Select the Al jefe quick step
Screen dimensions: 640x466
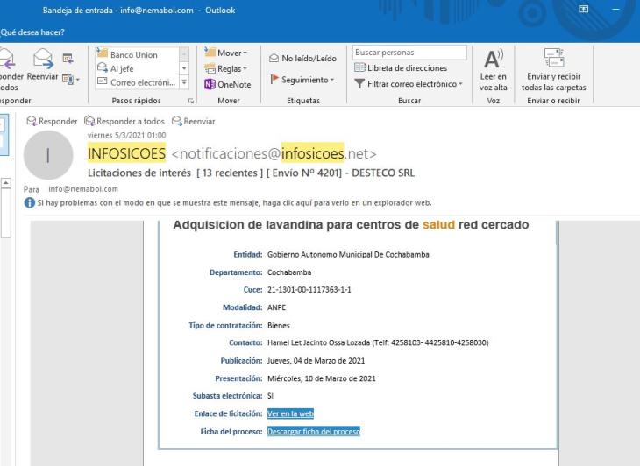click(x=137, y=68)
